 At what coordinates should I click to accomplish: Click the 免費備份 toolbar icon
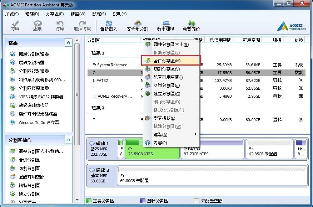click(x=191, y=26)
